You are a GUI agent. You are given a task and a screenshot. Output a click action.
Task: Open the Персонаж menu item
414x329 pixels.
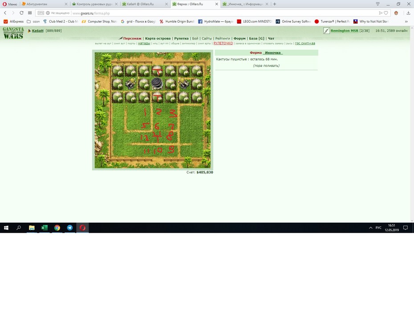[x=132, y=38]
